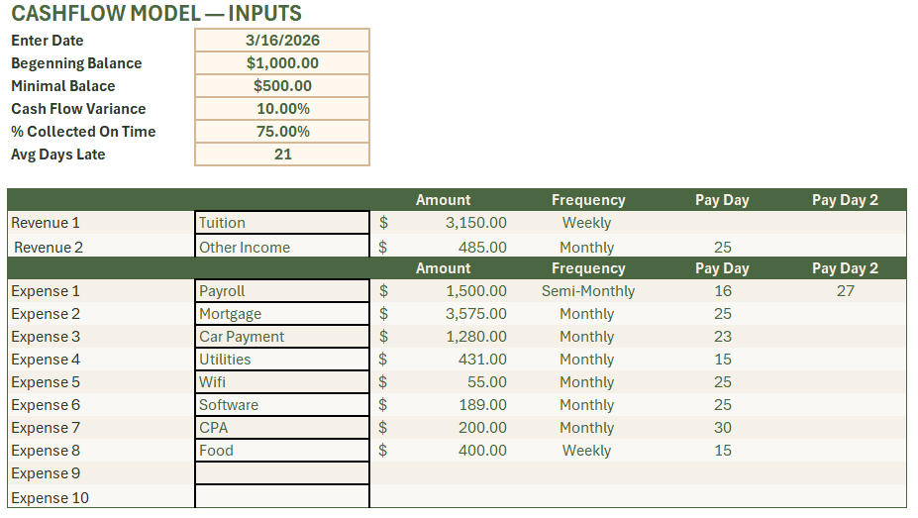
Task: Click the Revenue 1 row label
Action: click(x=46, y=223)
